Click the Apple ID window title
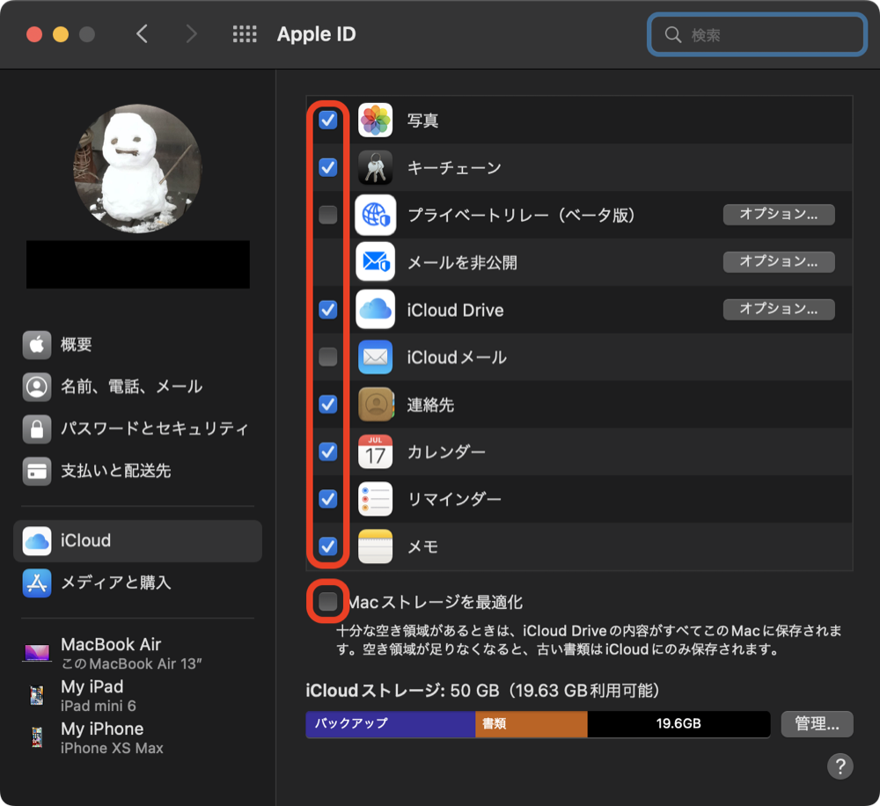This screenshot has width=880, height=806. (317, 34)
